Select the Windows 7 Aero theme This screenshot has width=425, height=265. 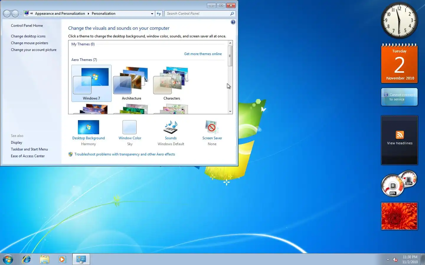(91, 83)
